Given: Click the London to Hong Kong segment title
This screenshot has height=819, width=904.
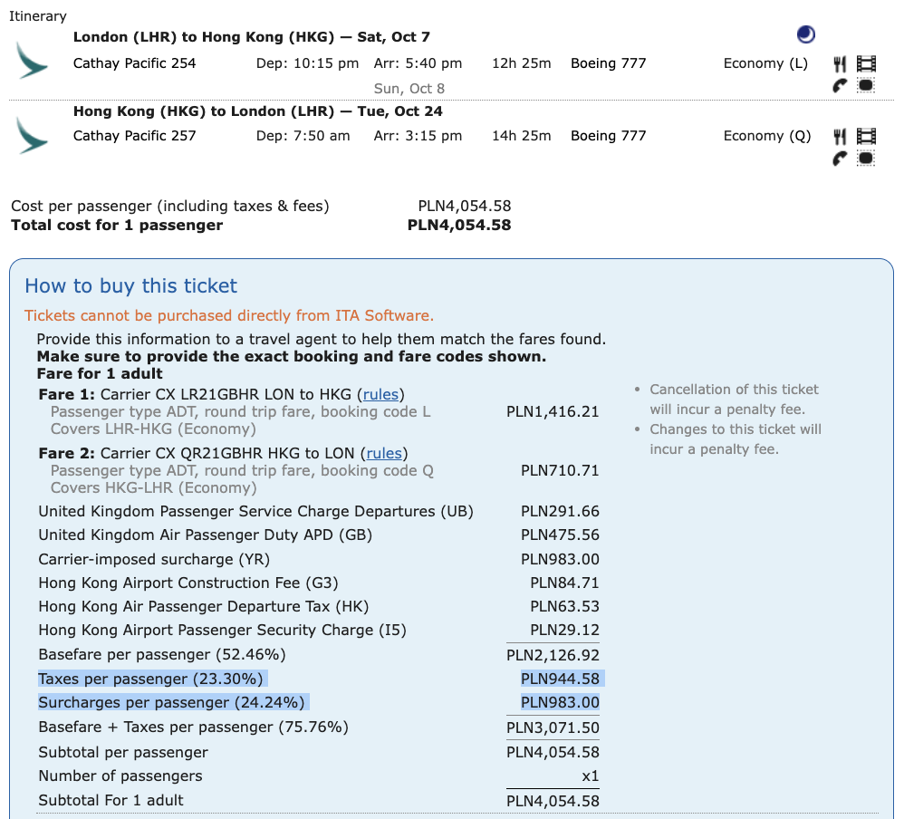Looking at the screenshot, I should 252,37.
